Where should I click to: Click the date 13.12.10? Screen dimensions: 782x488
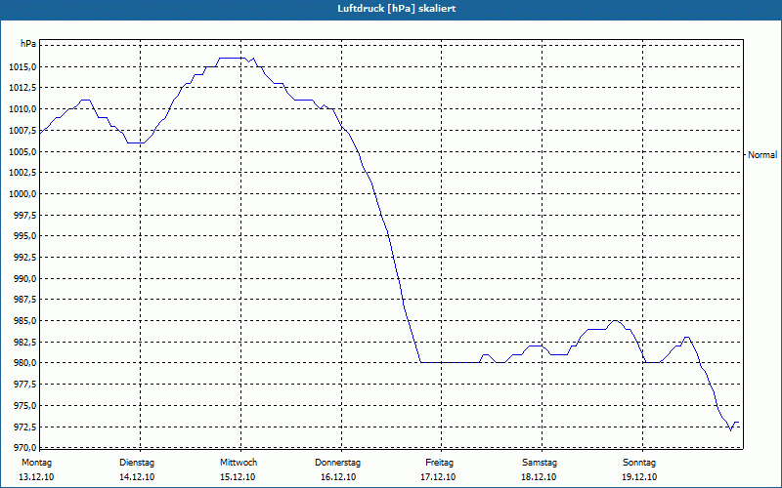(37, 477)
